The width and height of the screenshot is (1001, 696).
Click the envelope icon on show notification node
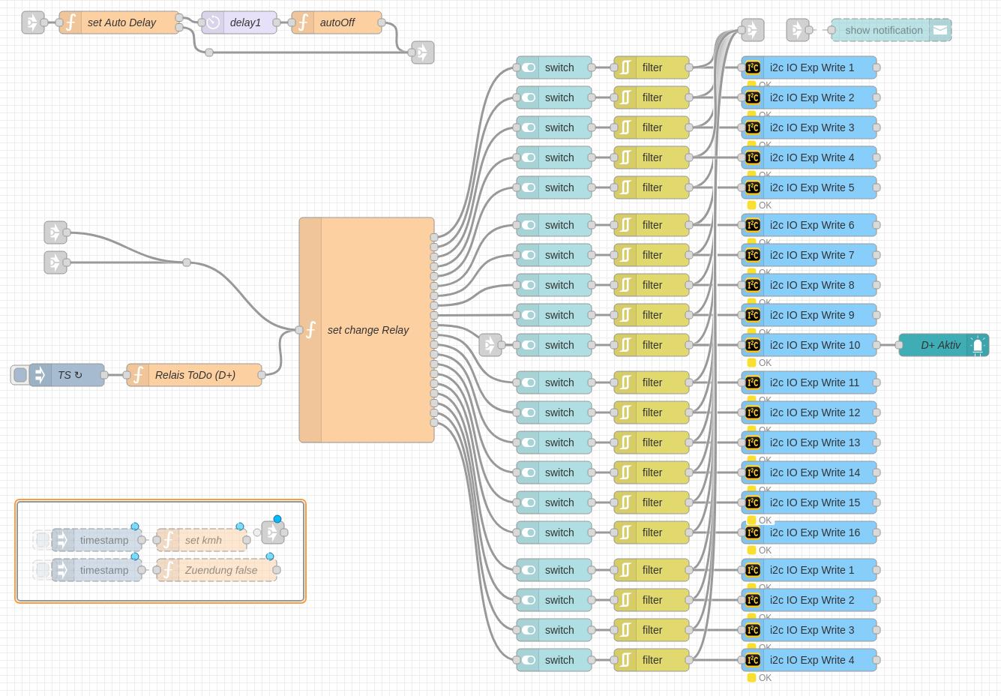pyautogui.click(x=940, y=30)
